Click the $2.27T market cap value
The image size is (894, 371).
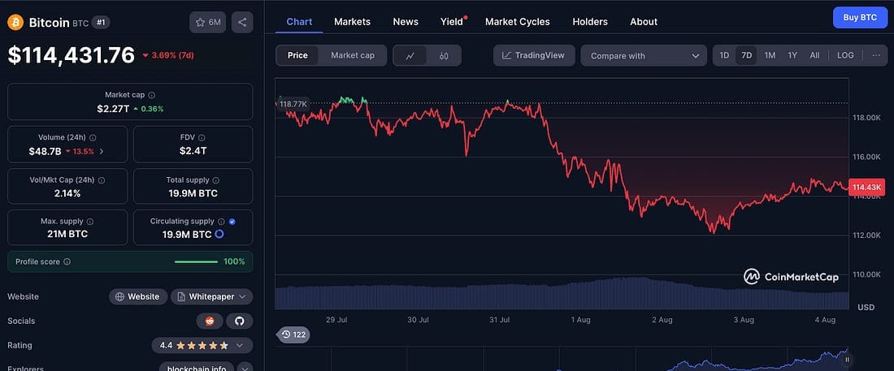click(x=113, y=108)
